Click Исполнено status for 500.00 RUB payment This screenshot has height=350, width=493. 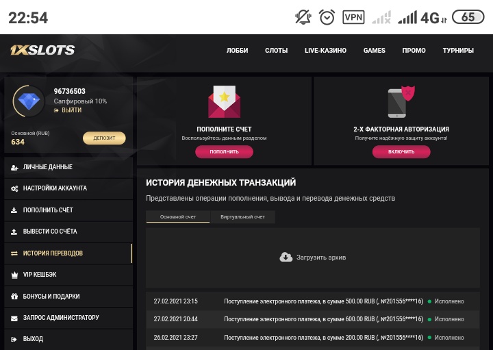(x=449, y=301)
